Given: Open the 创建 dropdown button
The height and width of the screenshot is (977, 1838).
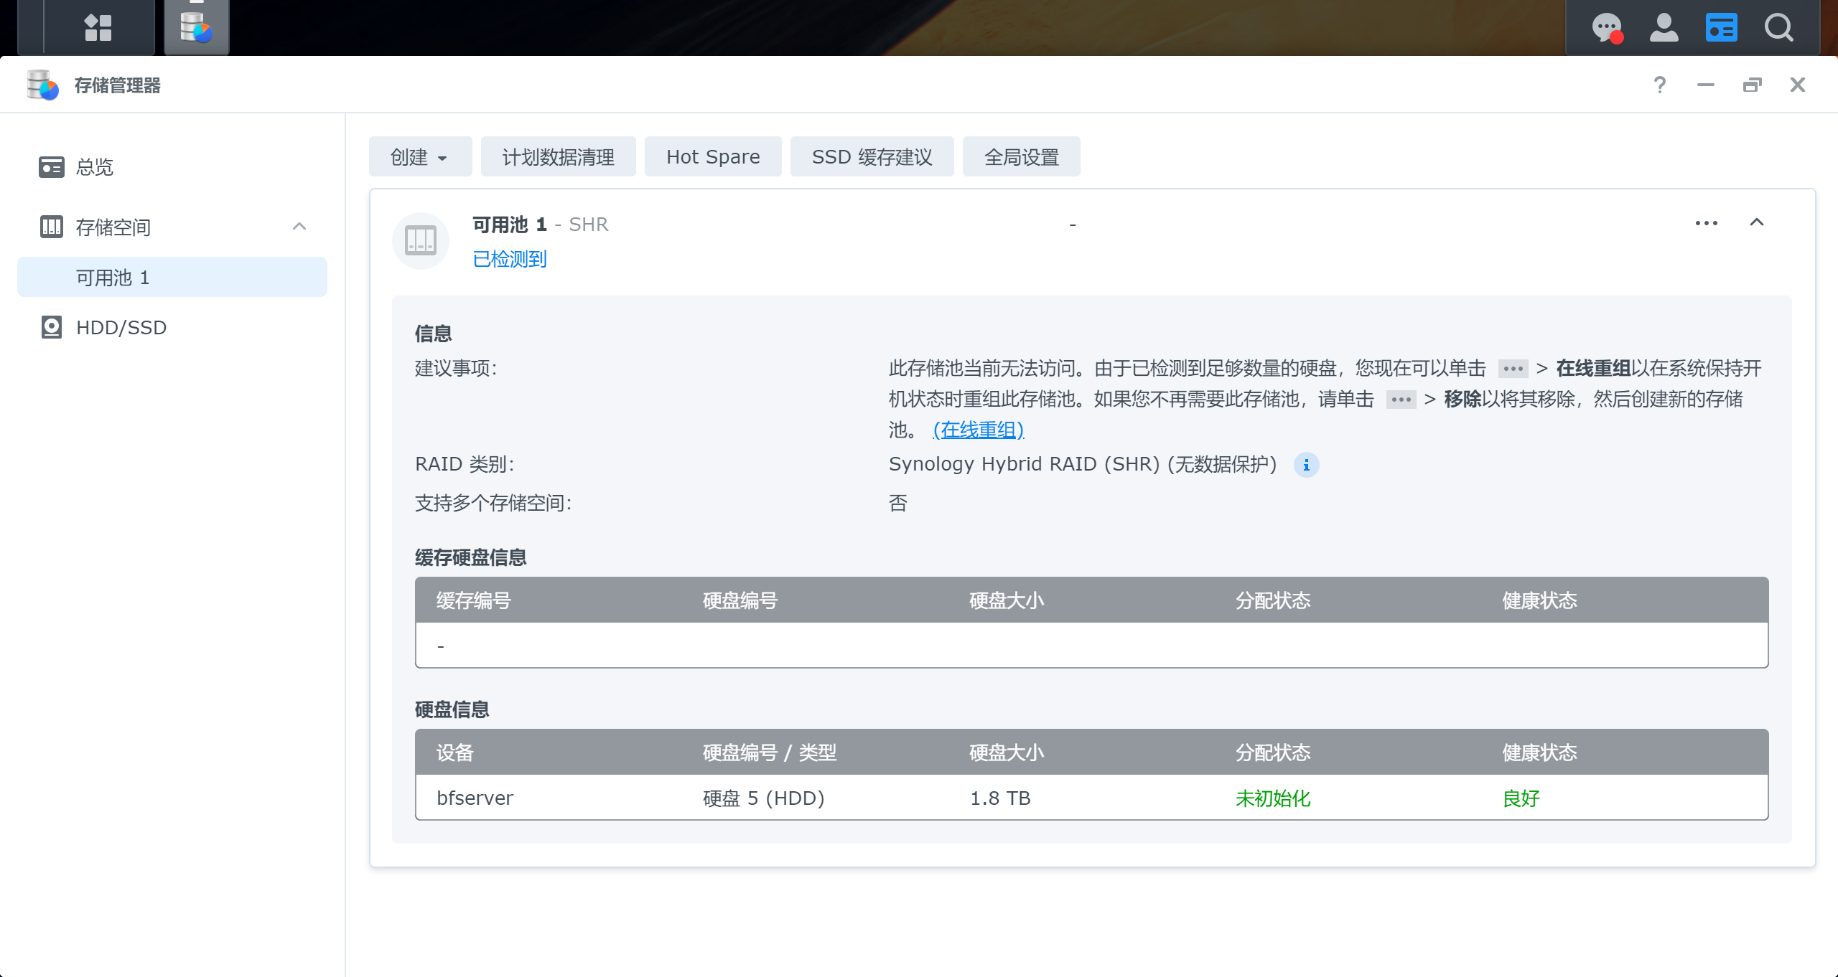Looking at the screenshot, I should click(420, 156).
